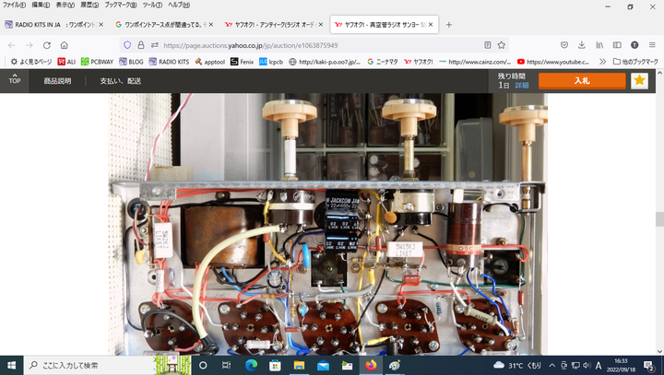This screenshot has height=375, width=664.
Task: Open the ツール(T) menu in menu bar
Action: pos(151,6)
